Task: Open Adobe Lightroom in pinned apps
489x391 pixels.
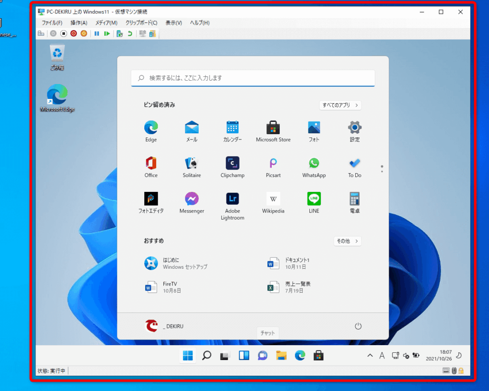Action: click(233, 199)
